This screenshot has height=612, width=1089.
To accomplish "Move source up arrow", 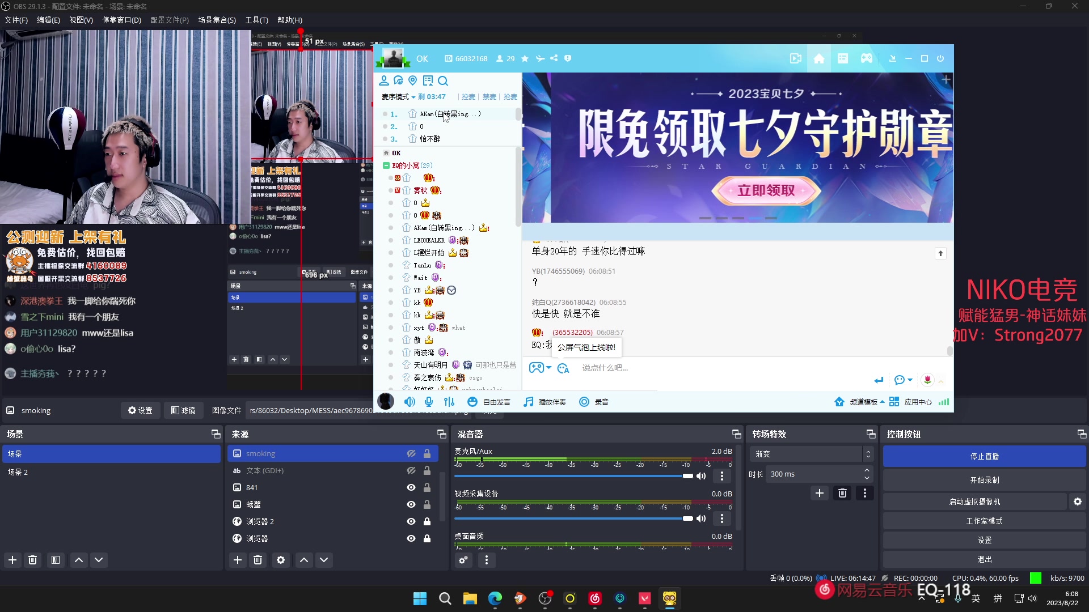I will [x=304, y=560].
